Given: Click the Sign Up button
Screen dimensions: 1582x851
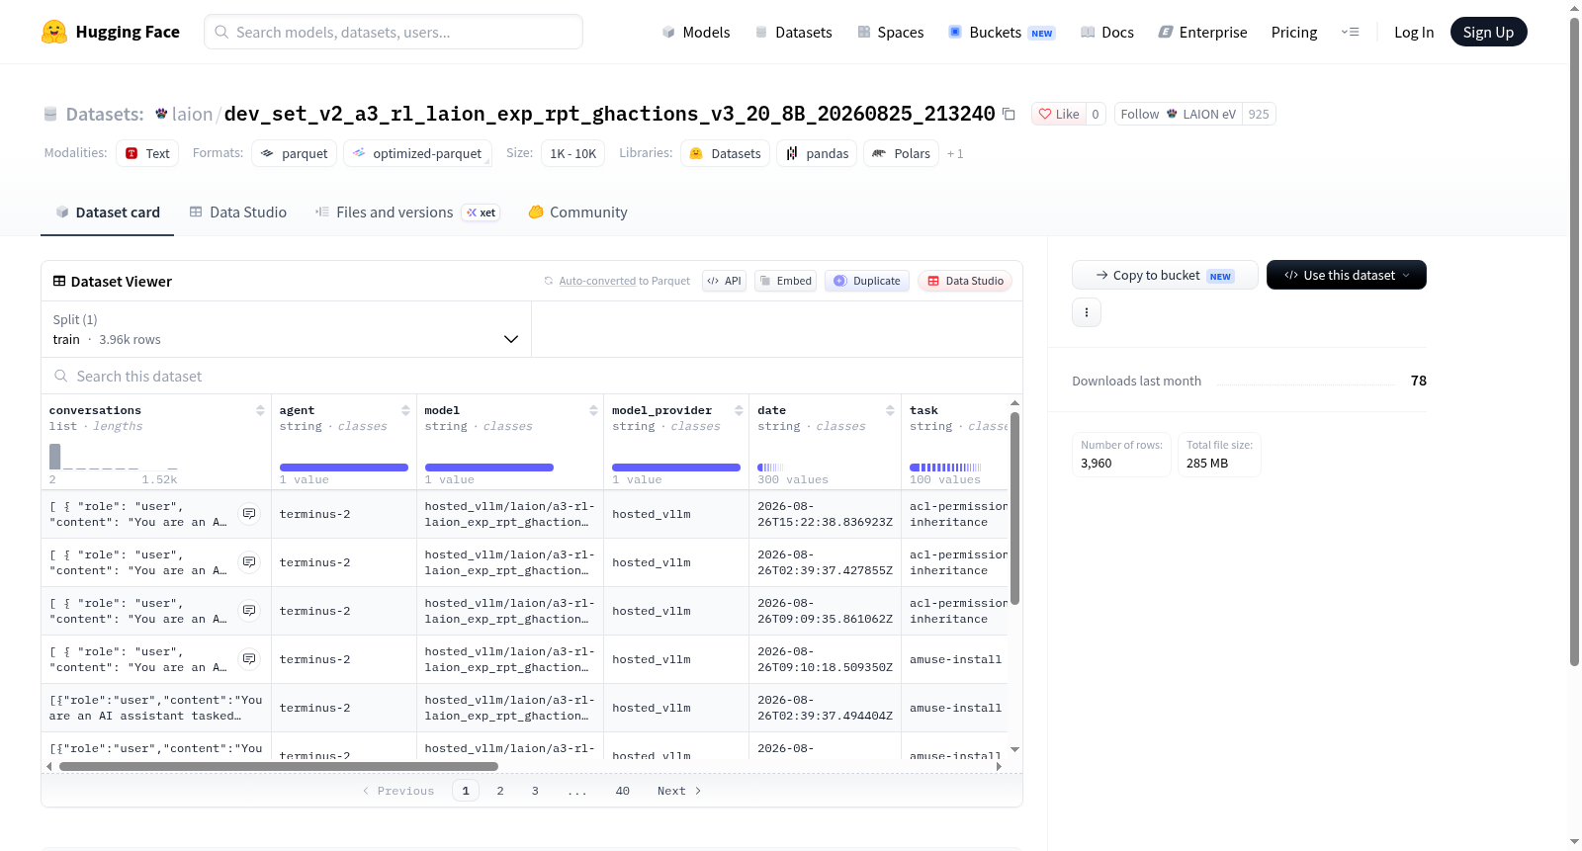Looking at the screenshot, I should pos(1488,32).
